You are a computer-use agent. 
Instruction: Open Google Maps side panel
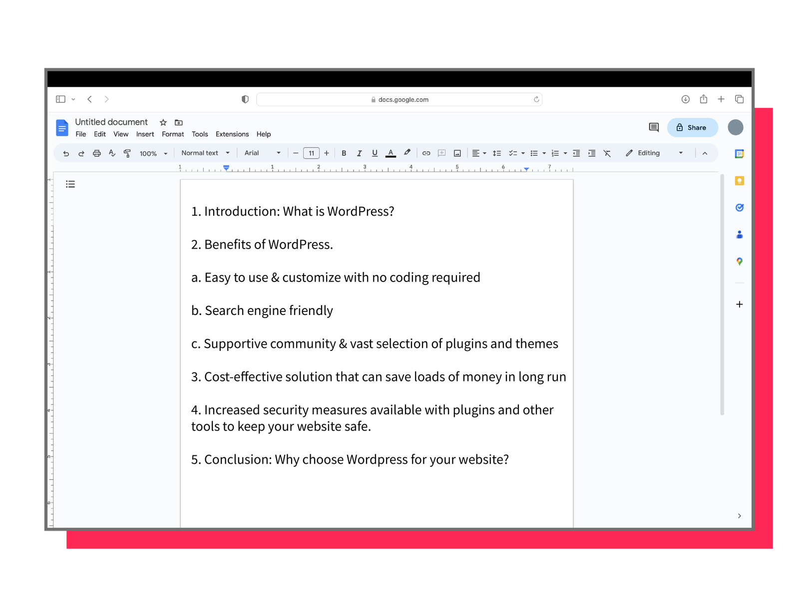[x=740, y=262]
